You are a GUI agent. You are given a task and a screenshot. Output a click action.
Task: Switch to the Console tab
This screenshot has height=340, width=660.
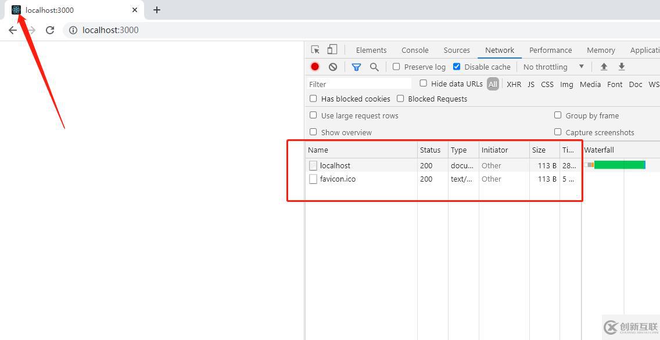pos(415,50)
